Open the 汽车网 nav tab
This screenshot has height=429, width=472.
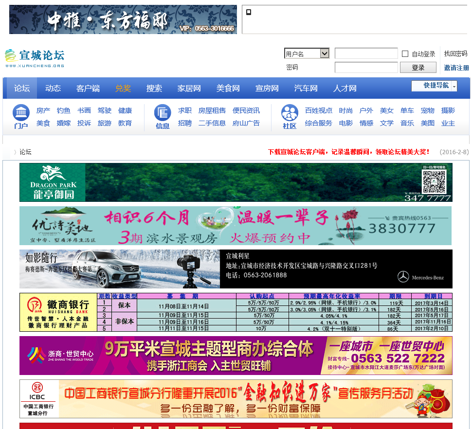[x=306, y=88]
